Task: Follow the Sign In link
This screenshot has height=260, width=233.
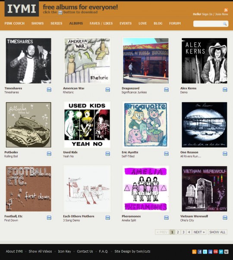Action: [x=207, y=14]
